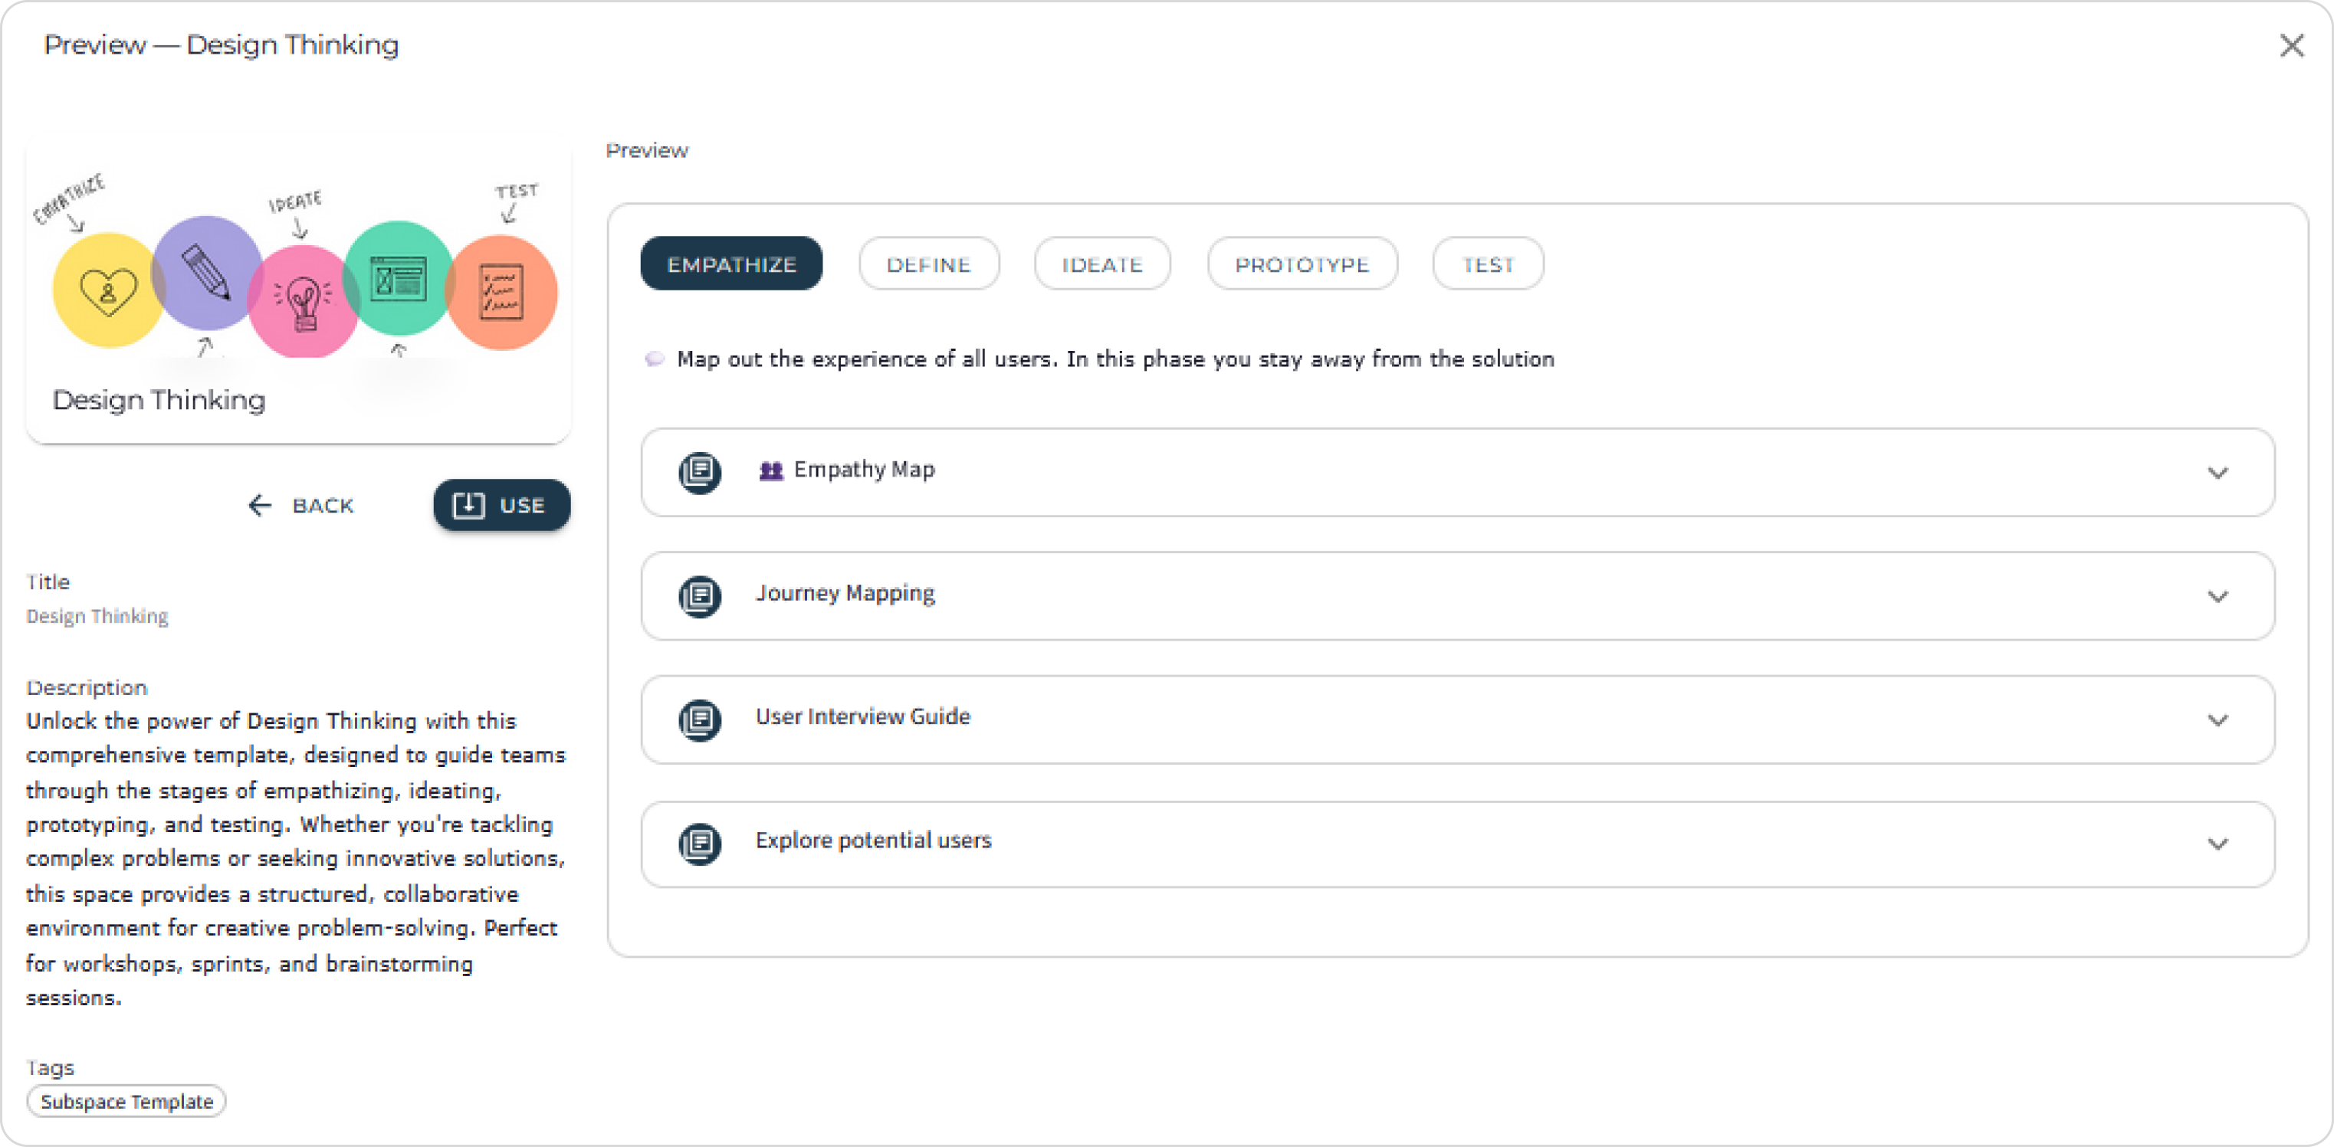Click the speech bubble icon before the phase description
The image size is (2334, 1147).
pyautogui.click(x=654, y=359)
